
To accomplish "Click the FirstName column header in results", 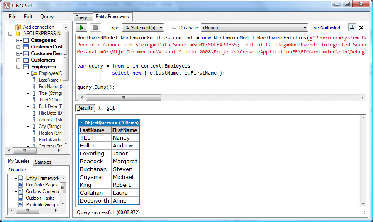I will [x=125, y=130].
